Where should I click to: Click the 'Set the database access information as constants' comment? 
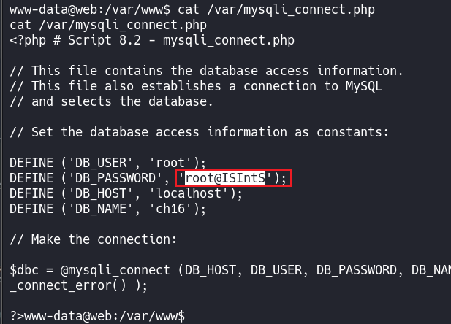[199, 132]
